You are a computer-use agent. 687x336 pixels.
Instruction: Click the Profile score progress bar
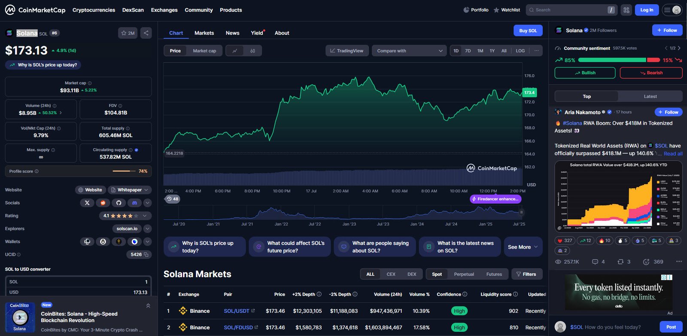124,171
